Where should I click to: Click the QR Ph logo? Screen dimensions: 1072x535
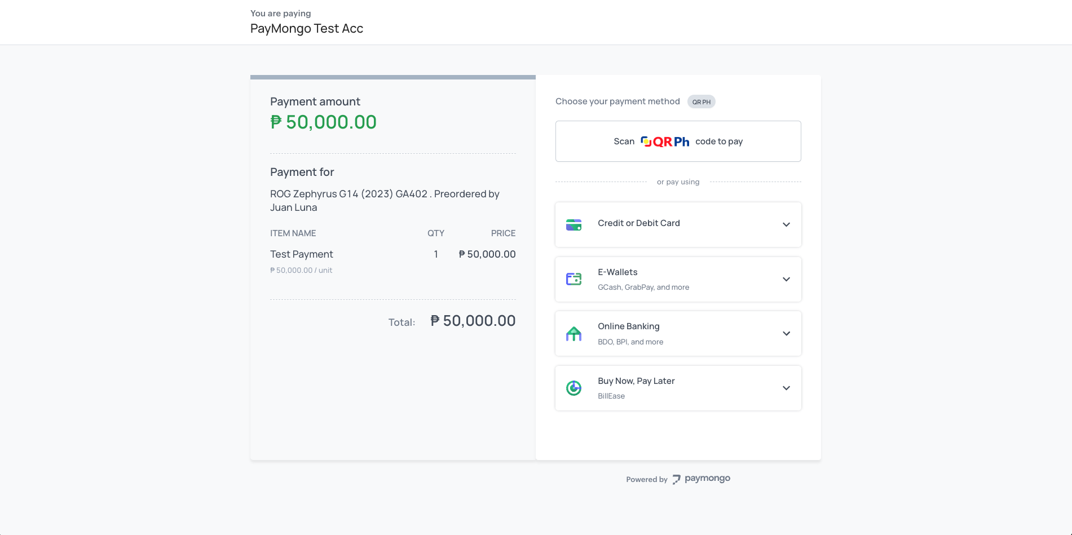[x=665, y=142]
